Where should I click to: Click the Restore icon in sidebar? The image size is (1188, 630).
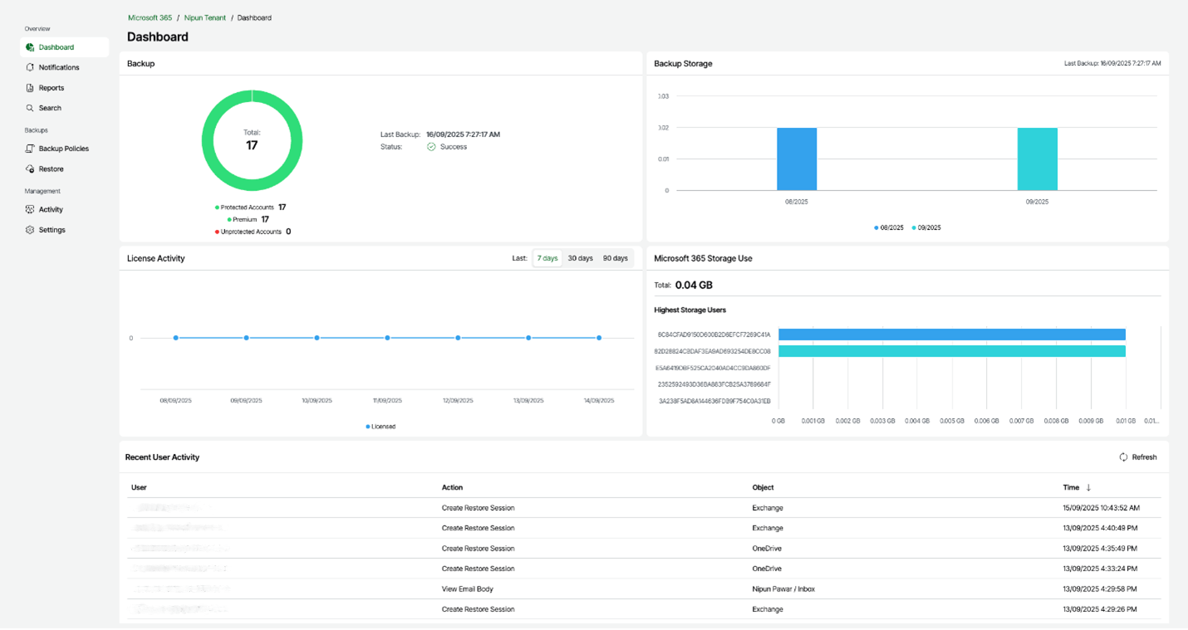[x=30, y=169]
